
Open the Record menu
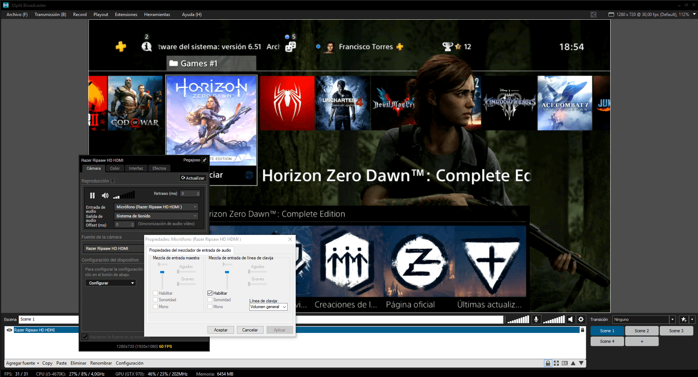pos(80,15)
